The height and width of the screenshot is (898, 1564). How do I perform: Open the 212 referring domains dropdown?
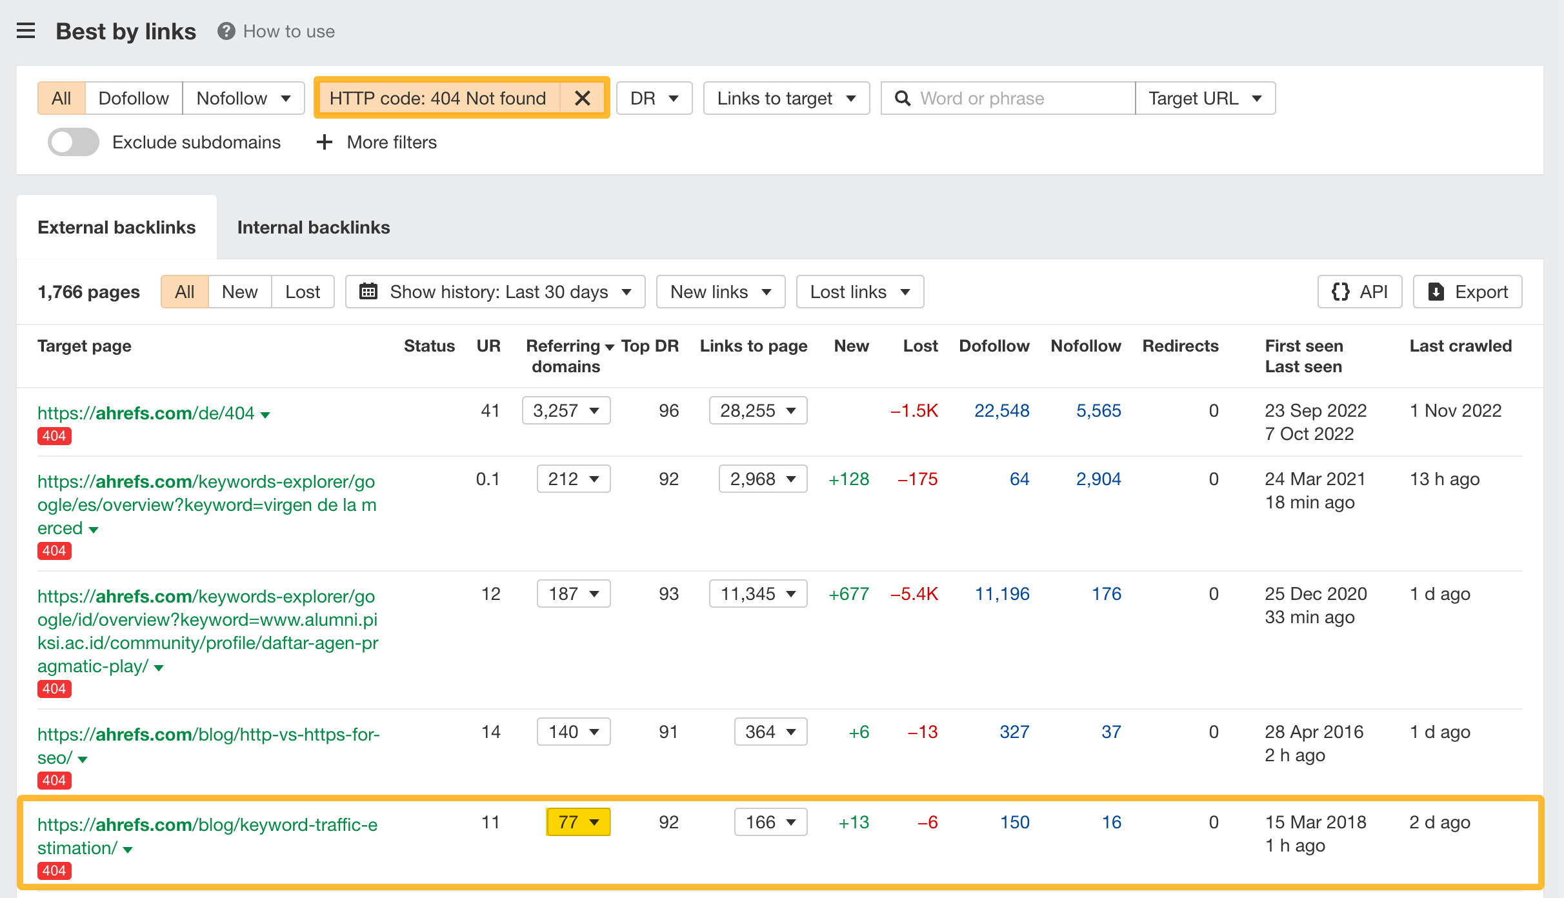point(574,479)
